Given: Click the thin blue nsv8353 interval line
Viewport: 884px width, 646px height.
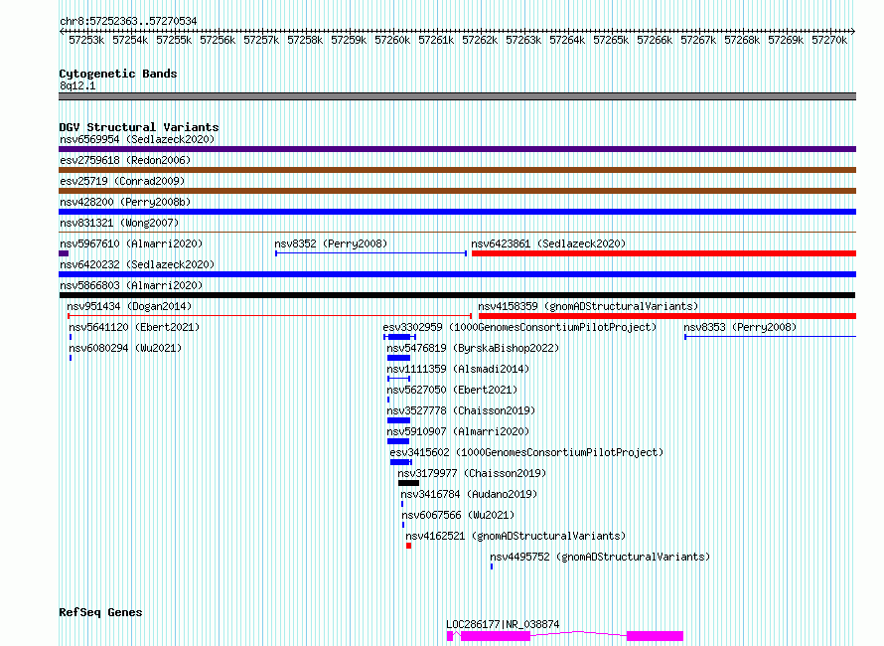Looking at the screenshot, I should 770,337.
